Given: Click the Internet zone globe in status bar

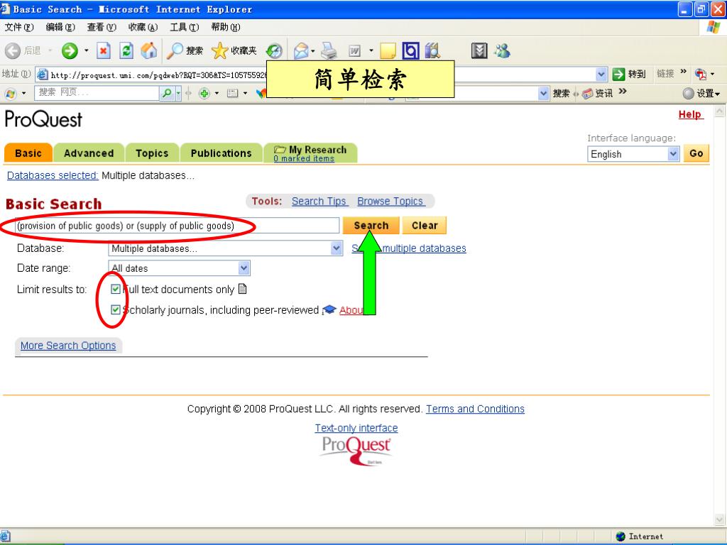Looking at the screenshot, I should coord(621,536).
